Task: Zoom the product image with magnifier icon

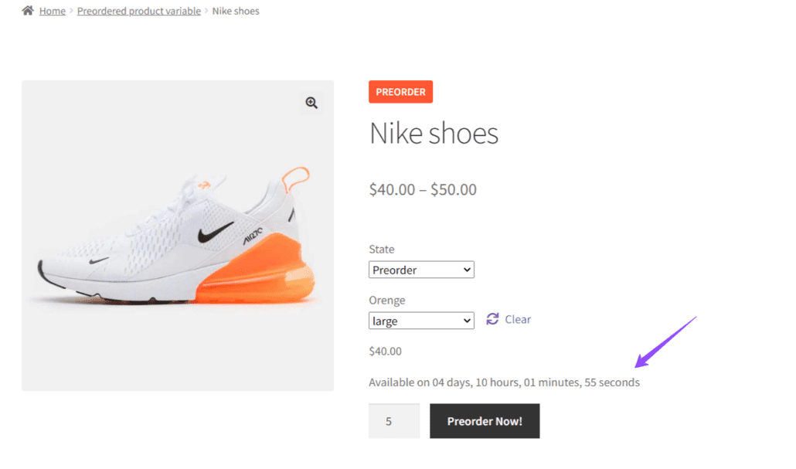Action: point(311,103)
